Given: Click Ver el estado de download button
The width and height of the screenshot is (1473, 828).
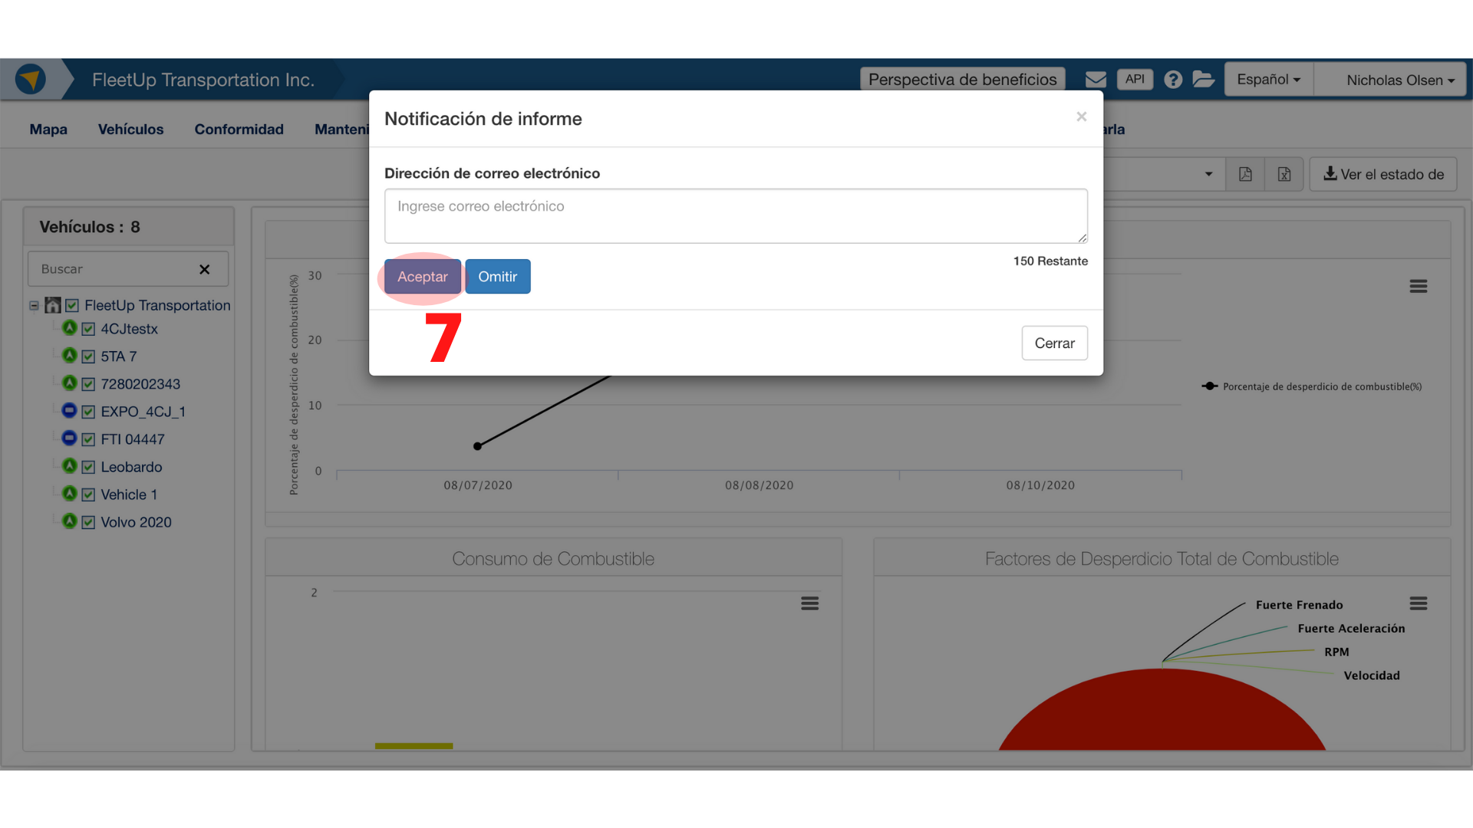Looking at the screenshot, I should click(x=1383, y=174).
